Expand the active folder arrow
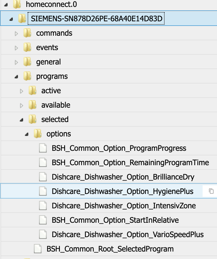The height and width of the screenshot is (259, 217). [x=22, y=91]
